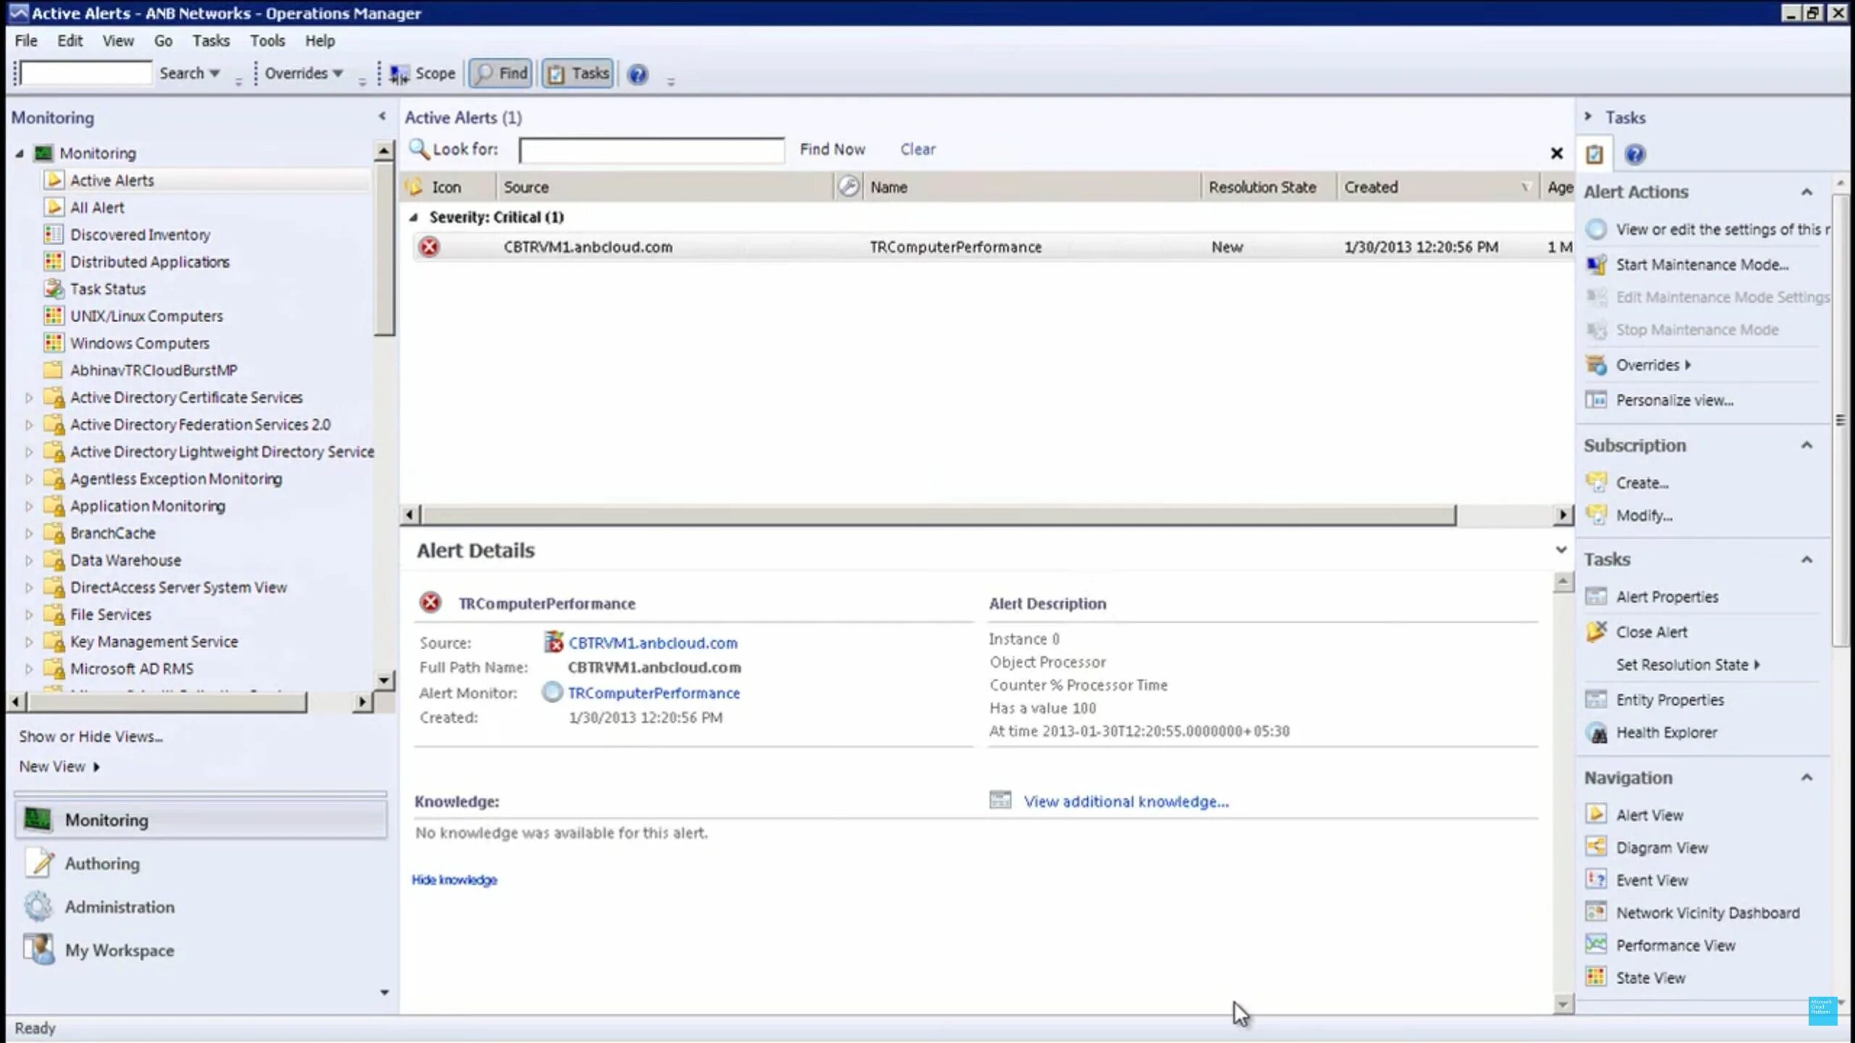
Task: Open Alert Properties
Action: pos(1667,596)
